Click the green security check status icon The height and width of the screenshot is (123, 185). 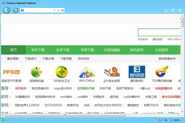[x=3, y=120]
